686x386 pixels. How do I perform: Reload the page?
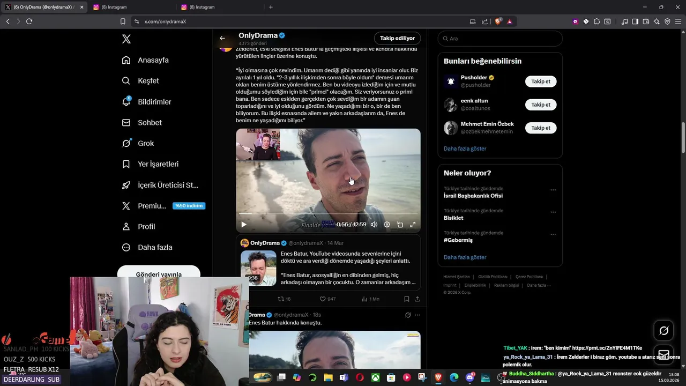pyautogui.click(x=29, y=21)
